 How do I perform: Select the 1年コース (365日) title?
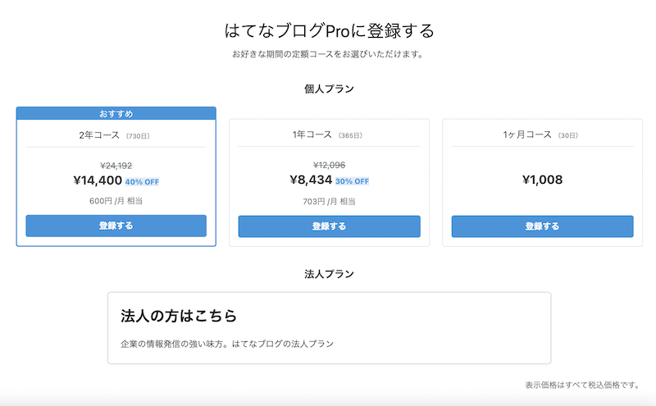click(329, 135)
